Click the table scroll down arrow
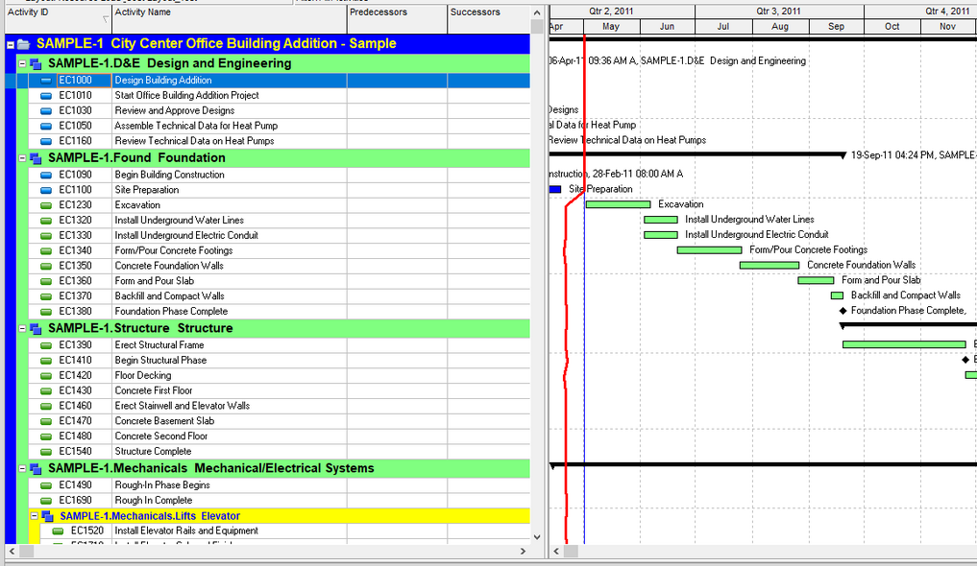This screenshot has width=977, height=566. [x=537, y=537]
